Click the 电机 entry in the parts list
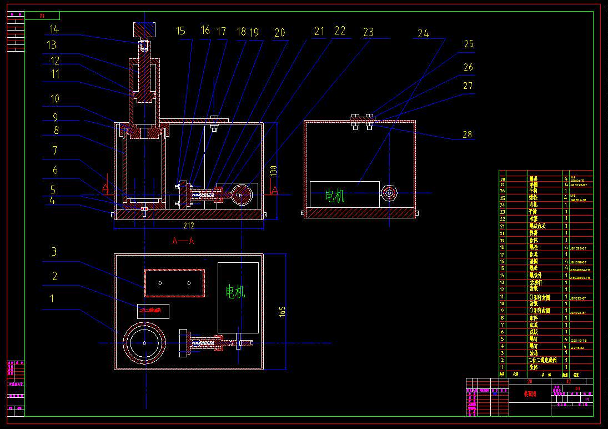This screenshot has height=429, width=608. 534,204
